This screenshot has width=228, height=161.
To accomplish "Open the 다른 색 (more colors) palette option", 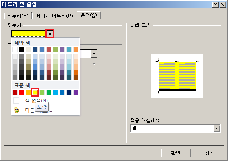I will (x=39, y=110).
